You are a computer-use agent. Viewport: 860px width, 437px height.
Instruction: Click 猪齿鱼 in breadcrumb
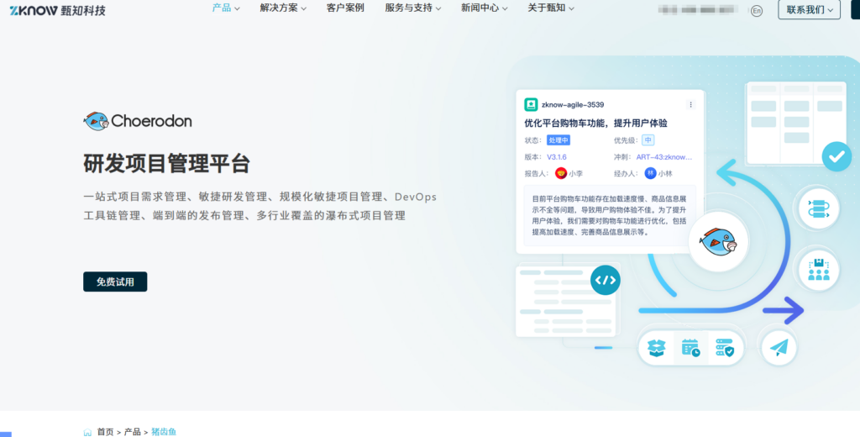tap(164, 432)
